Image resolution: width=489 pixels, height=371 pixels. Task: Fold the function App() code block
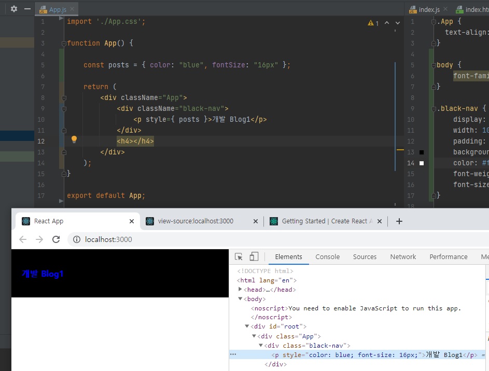click(x=64, y=44)
